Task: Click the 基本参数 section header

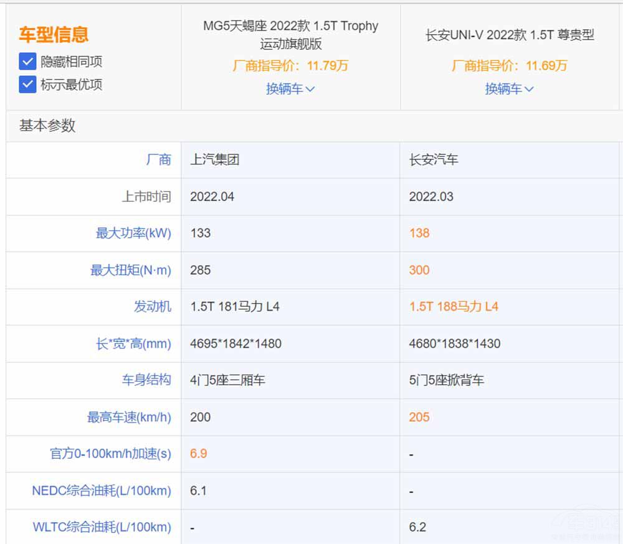Action: coord(47,126)
